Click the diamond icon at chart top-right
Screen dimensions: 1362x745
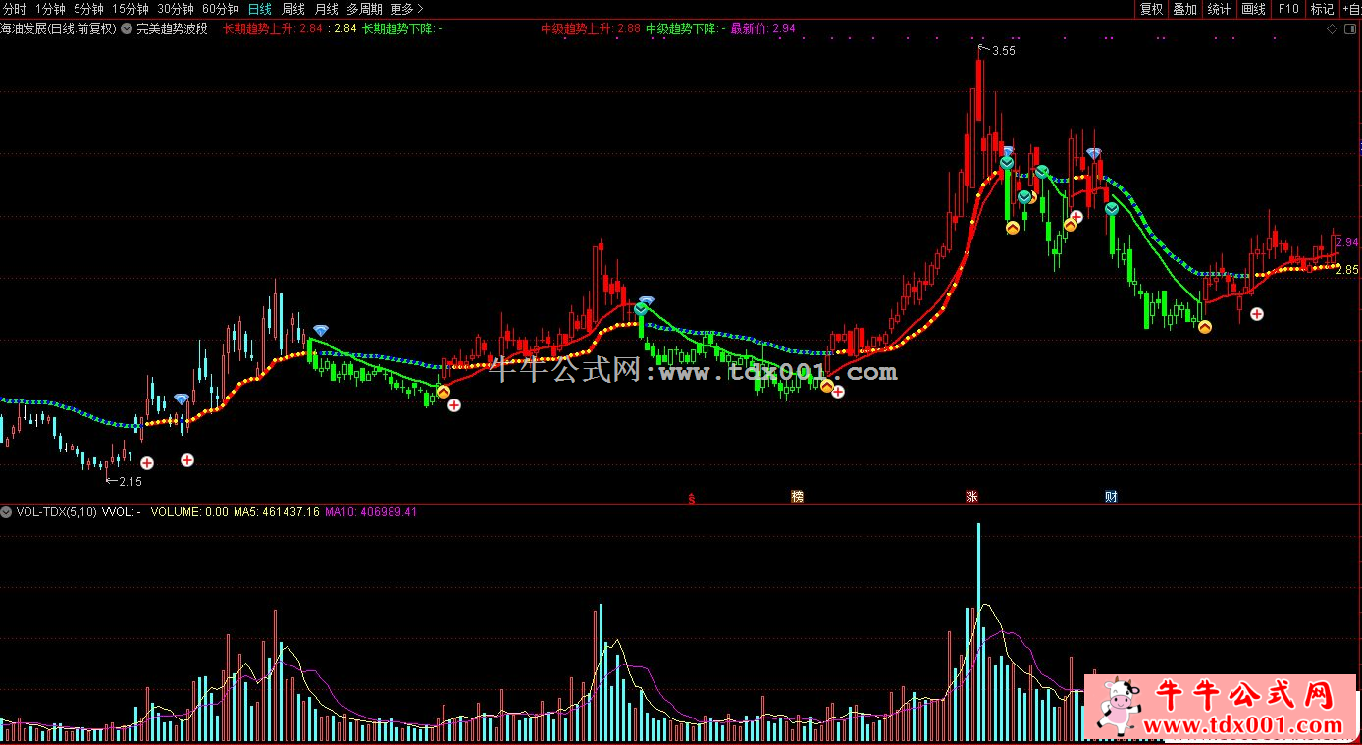(x=1332, y=28)
